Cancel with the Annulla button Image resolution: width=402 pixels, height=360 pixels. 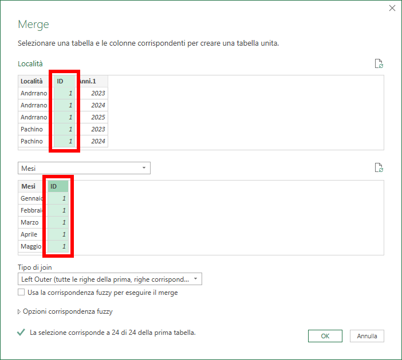367,336
